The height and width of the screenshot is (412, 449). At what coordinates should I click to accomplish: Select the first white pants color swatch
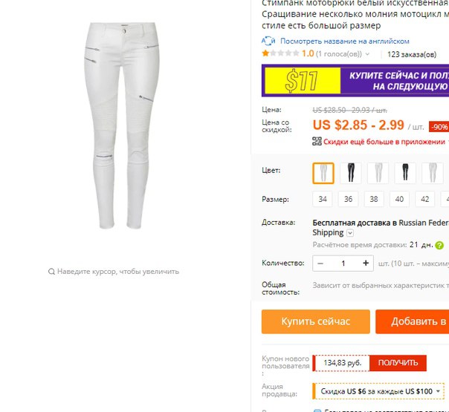pos(323,173)
